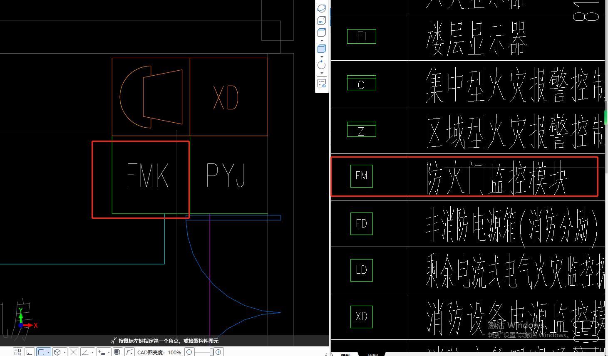Click the orange speaker horn symbol
Image resolution: width=608 pixels, height=356 pixels.
151,96
